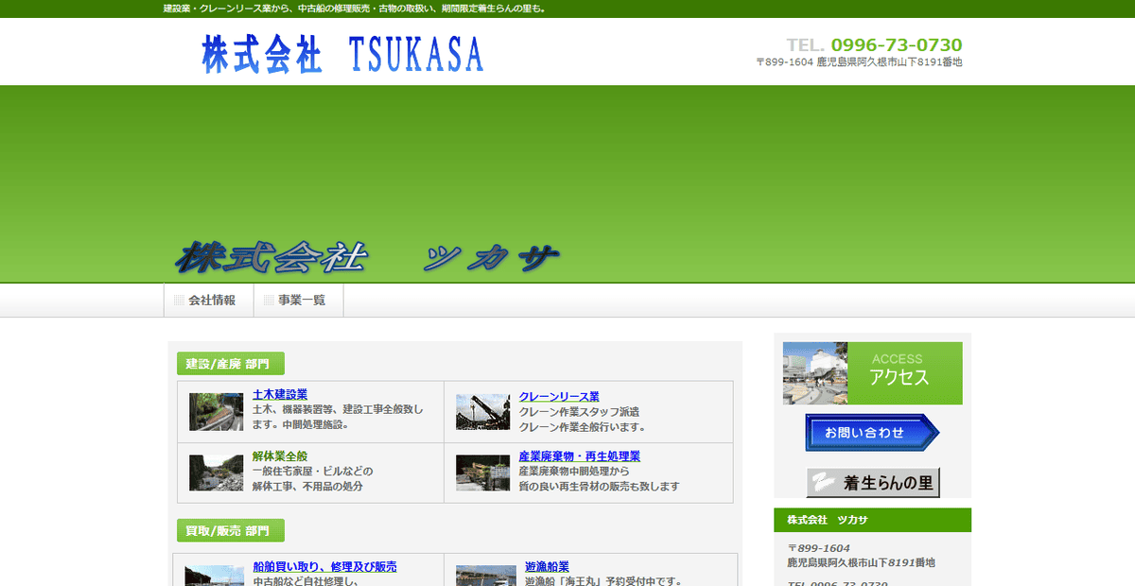The height and width of the screenshot is (586, 1135).
Task: Open the ACCESS アクセス banner
Action: click(x=895, y=372)
